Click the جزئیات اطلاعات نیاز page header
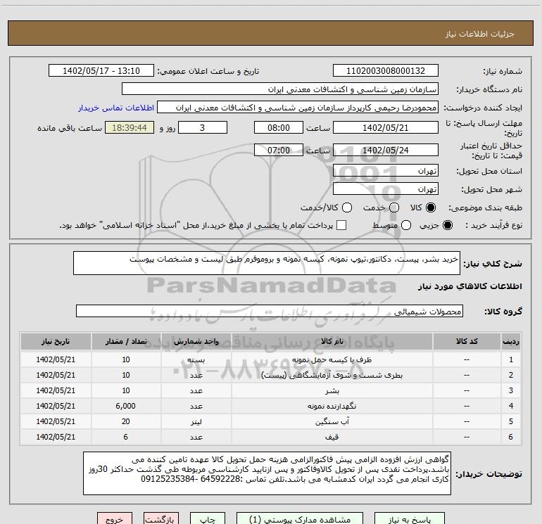This screenshot has height=524, width=542. tap(480, 34)
